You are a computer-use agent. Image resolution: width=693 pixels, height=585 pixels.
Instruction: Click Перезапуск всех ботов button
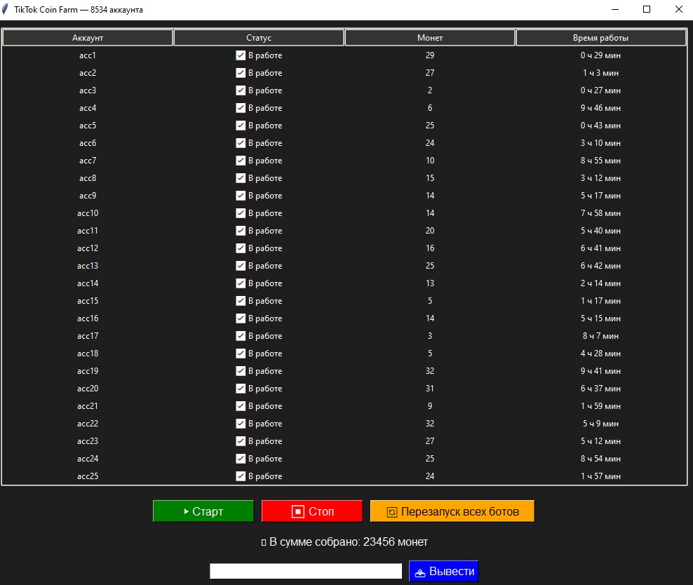[452, 511]
